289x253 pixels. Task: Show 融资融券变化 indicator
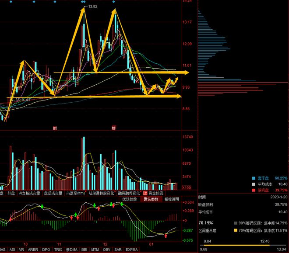[x=129, y=193]
